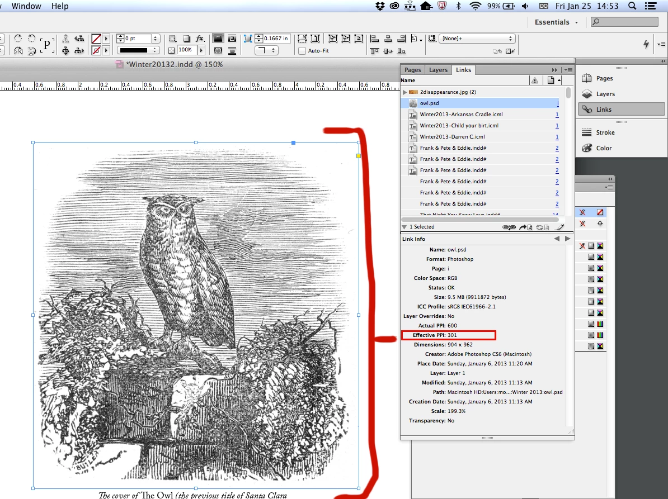Click the 0.1667 in value field

276,39
